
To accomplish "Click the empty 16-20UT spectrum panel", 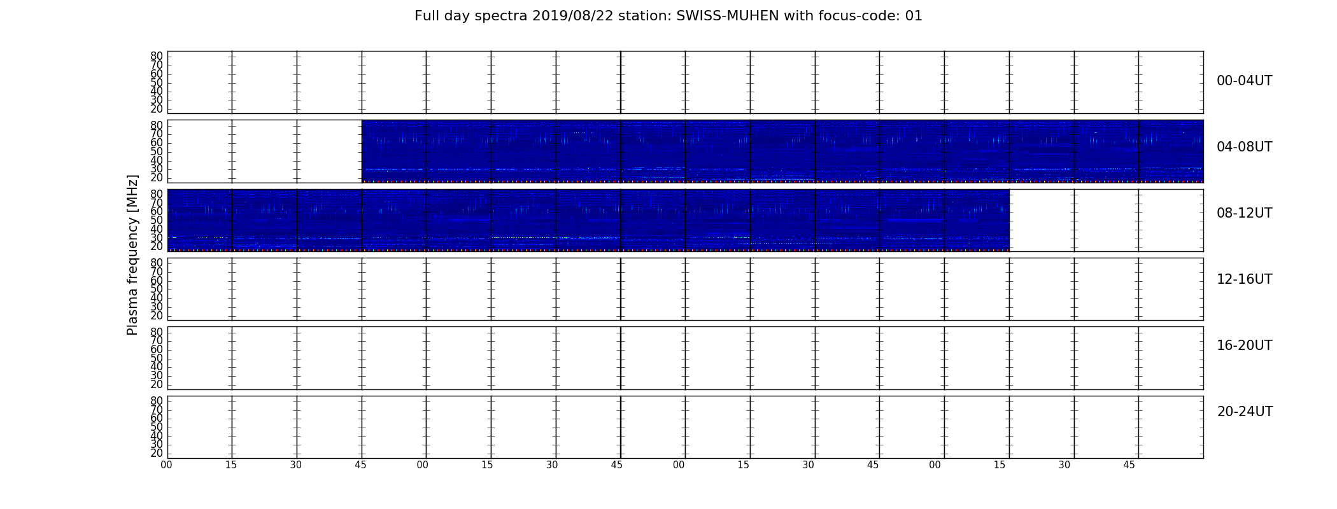I will tap(685, 358).
